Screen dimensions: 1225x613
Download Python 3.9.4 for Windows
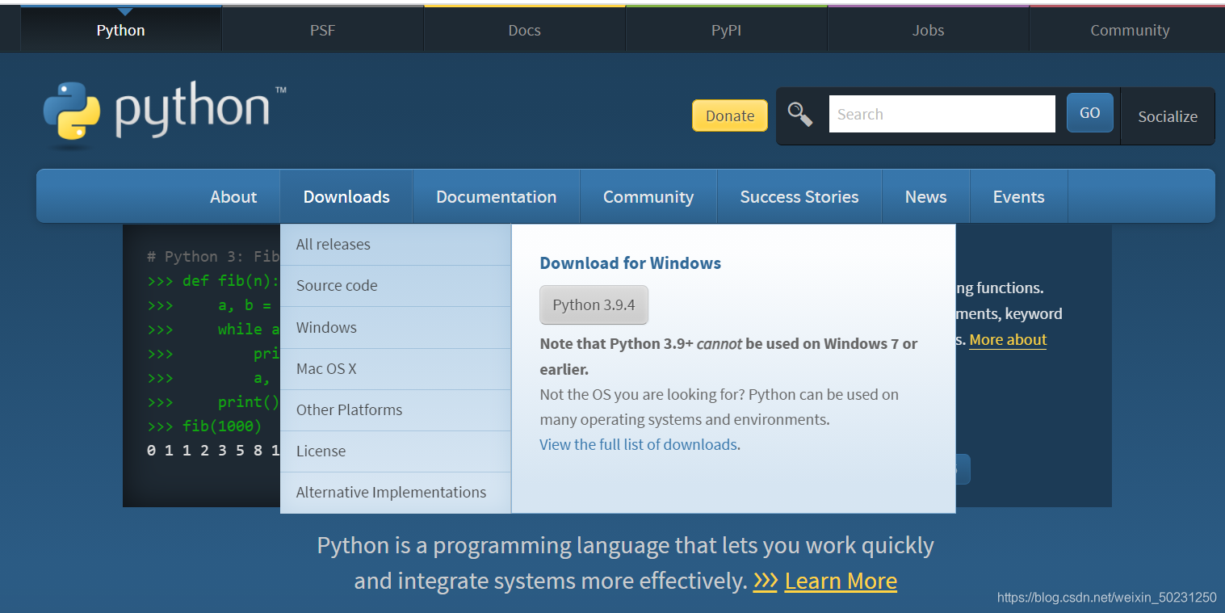(x=594, y=304)
